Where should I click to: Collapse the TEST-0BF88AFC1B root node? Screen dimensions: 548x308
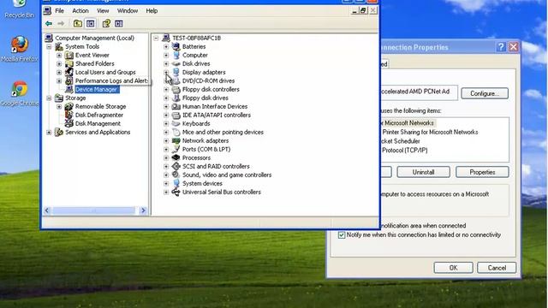(156, 38)
